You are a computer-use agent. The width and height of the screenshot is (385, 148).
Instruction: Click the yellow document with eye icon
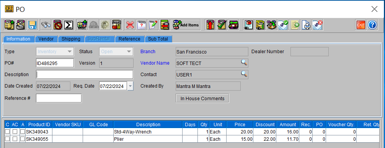click(x=260, y=25)
